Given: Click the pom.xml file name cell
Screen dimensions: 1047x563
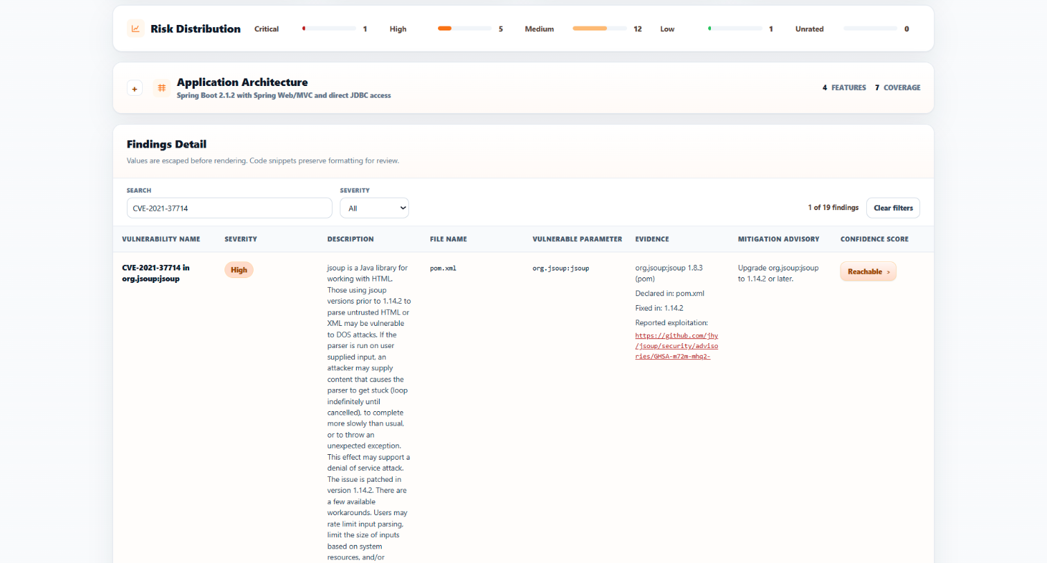Looking at the screenshot, I should point(443,268).
